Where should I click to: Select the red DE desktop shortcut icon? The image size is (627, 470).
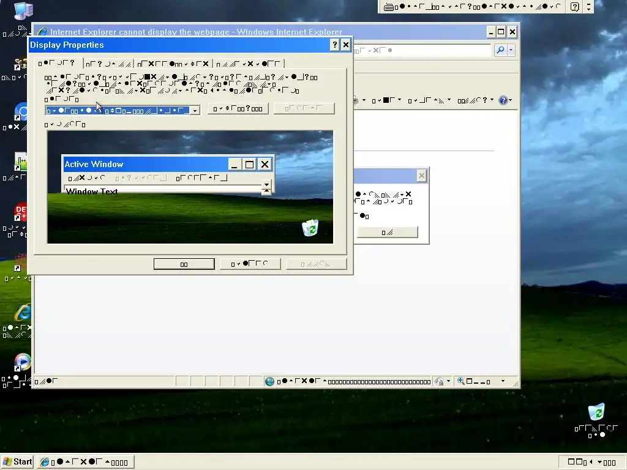click(x=20, y=212)
